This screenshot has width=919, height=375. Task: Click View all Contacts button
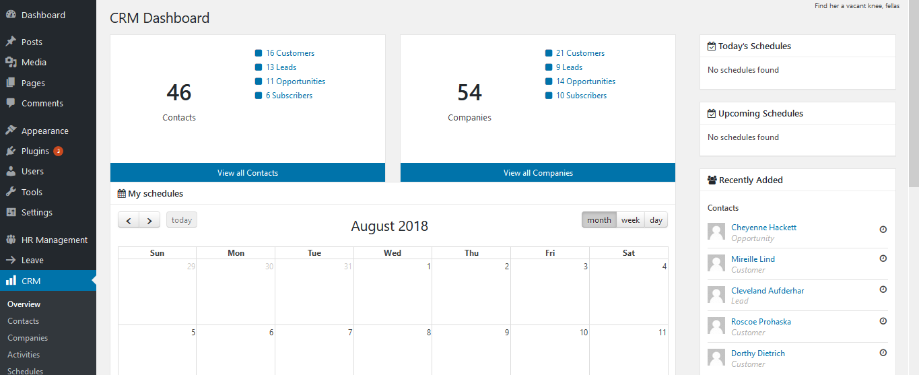click(x=248, y=172)
